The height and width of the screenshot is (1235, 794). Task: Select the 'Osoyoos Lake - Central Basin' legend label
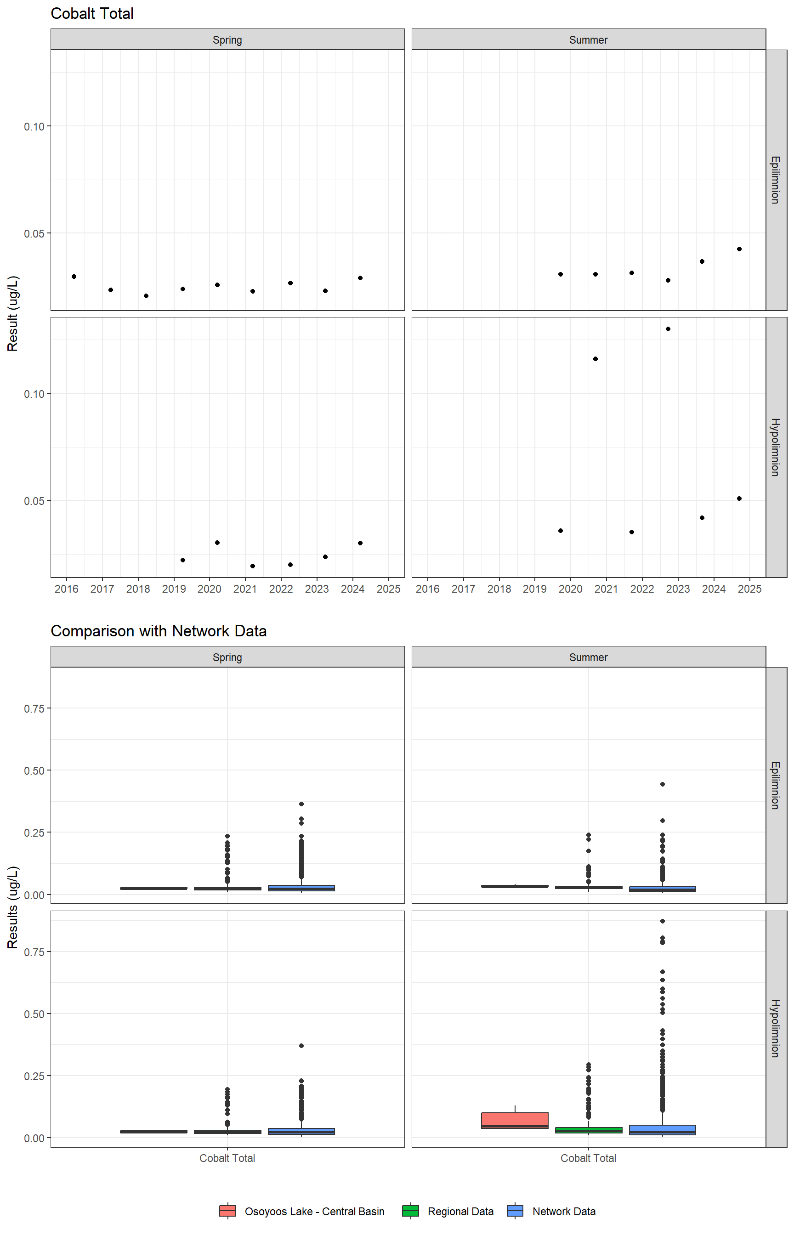[314, 1211]
